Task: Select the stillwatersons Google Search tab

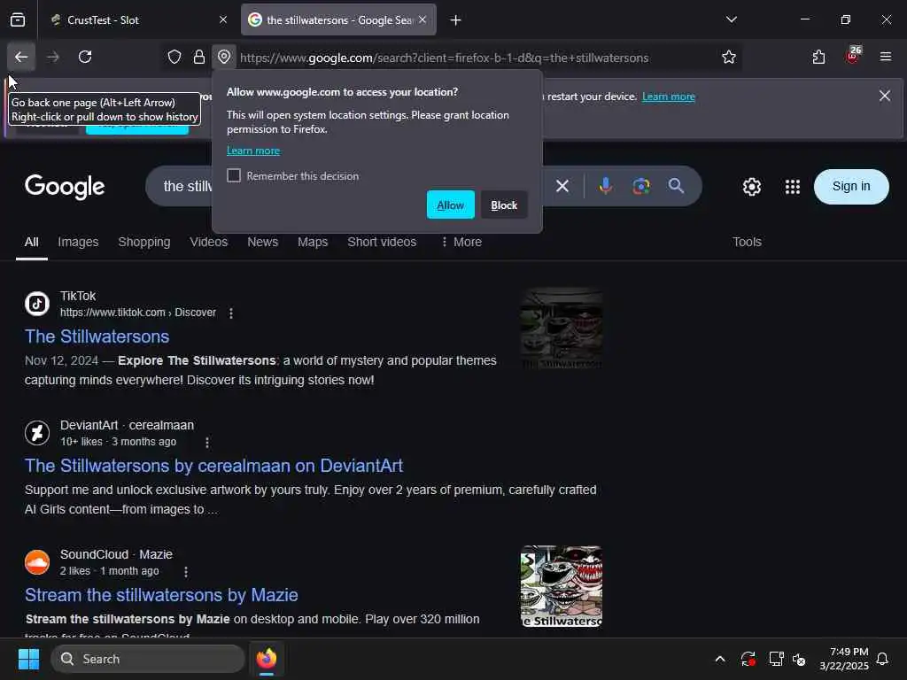Action: tap(338, 20)
